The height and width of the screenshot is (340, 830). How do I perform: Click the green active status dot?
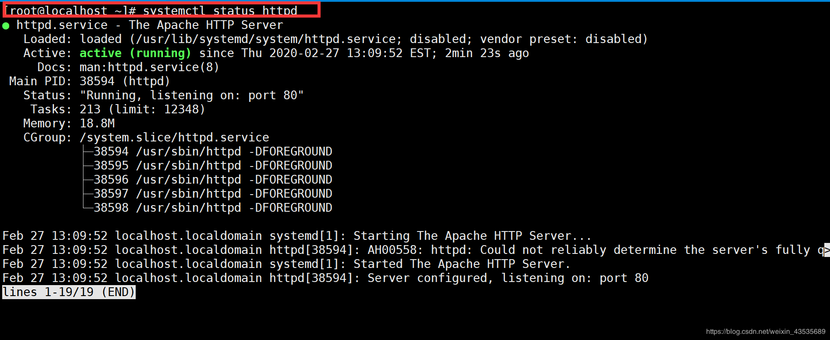pyautogui.click(x=6, y=26)
